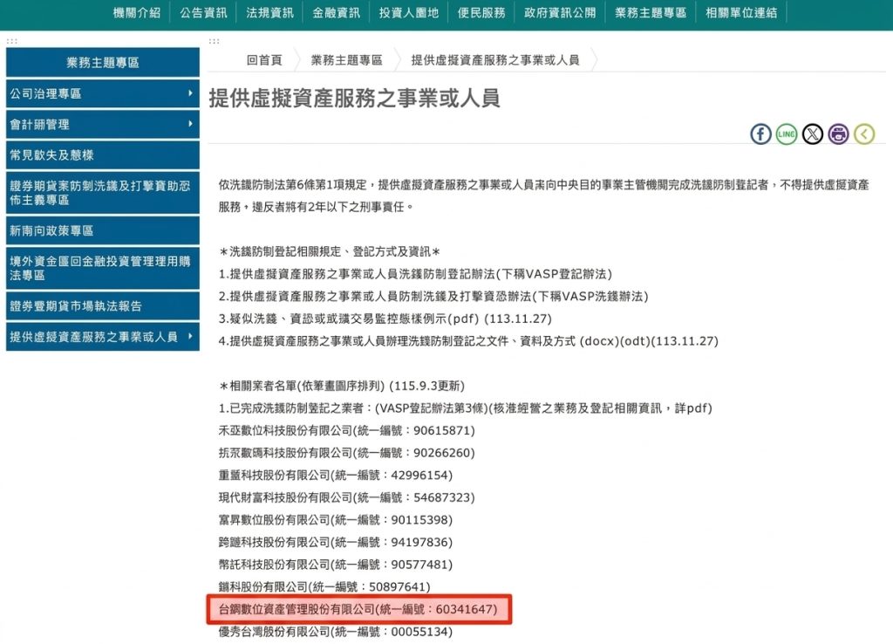Open 投資人園地 top menu
893x644 pixels.
click(x=409, y=12)
